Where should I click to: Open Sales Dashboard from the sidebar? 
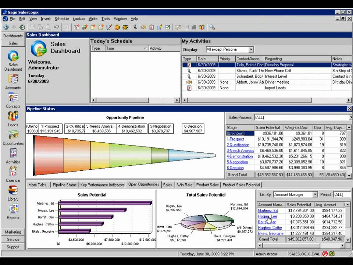pyautogui.click(x=13, y=61)
